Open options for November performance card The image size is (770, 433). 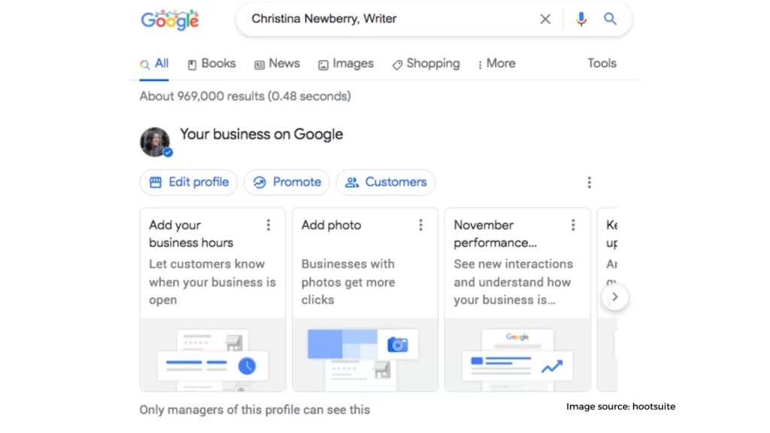(573, 226)
